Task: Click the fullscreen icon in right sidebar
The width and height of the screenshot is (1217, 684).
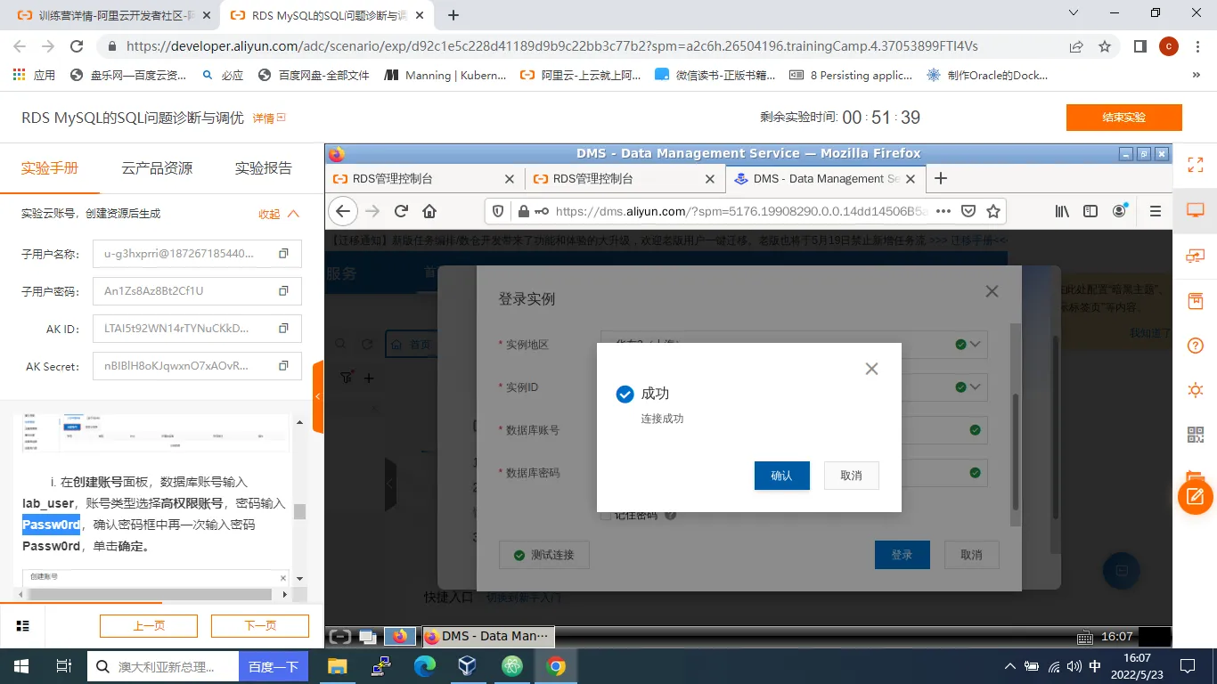Action: pyautogui.click(x=1196, y=165)
